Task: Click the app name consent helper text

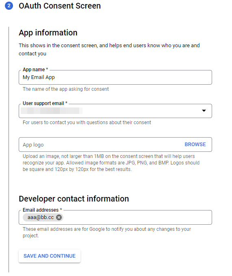Action: pyautogui.click(x=66, y=89)
